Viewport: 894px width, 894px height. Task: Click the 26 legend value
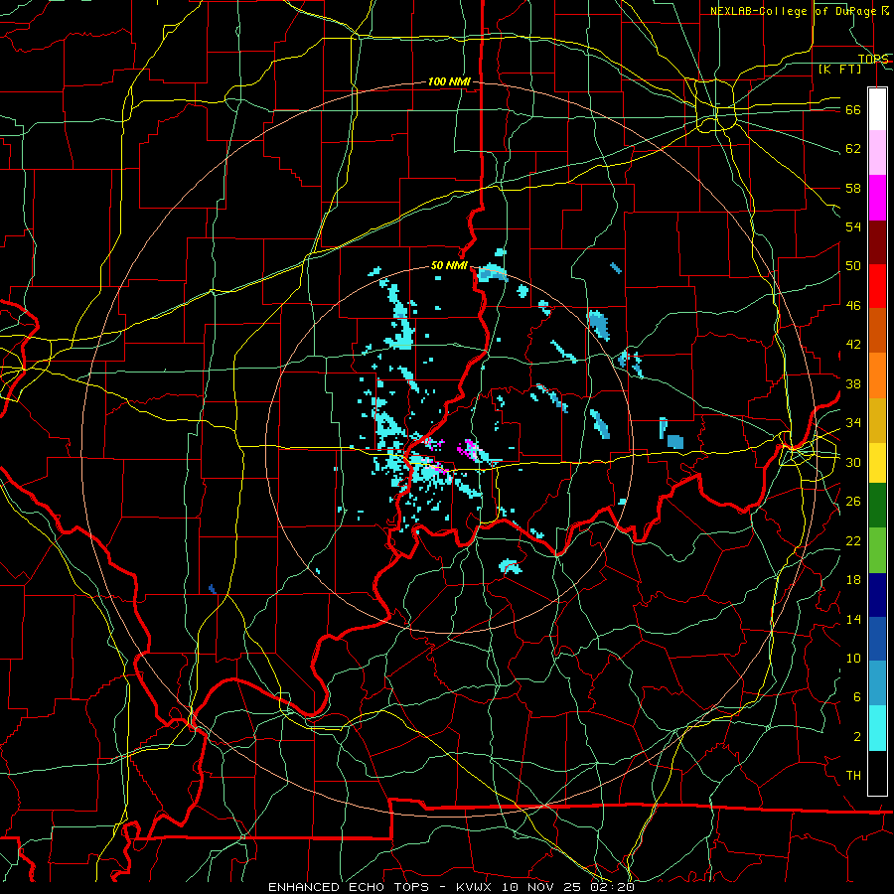[853, 502]
